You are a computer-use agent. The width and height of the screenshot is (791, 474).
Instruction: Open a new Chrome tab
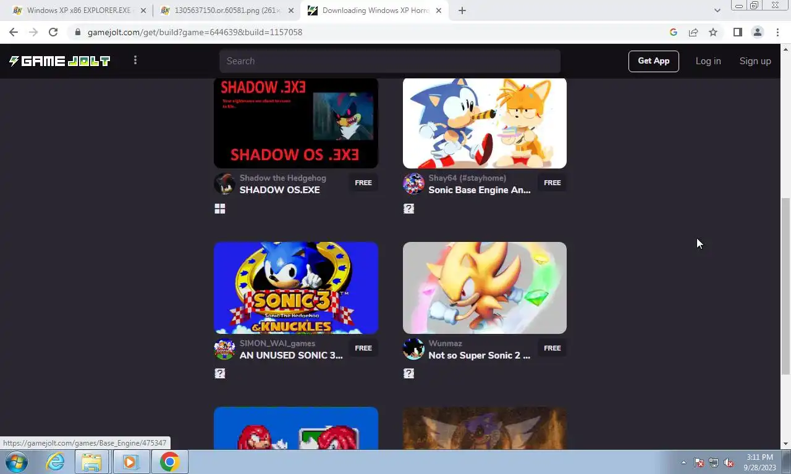pyautogui.click(x=462, y=10)
